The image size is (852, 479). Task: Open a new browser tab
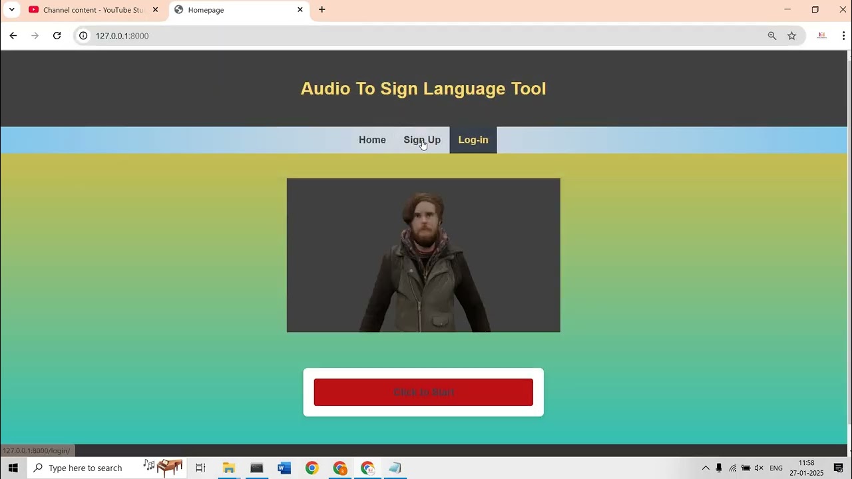coord(322,10)
